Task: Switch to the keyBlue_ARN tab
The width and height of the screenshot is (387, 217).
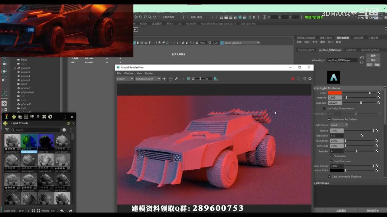Action: 306,50
